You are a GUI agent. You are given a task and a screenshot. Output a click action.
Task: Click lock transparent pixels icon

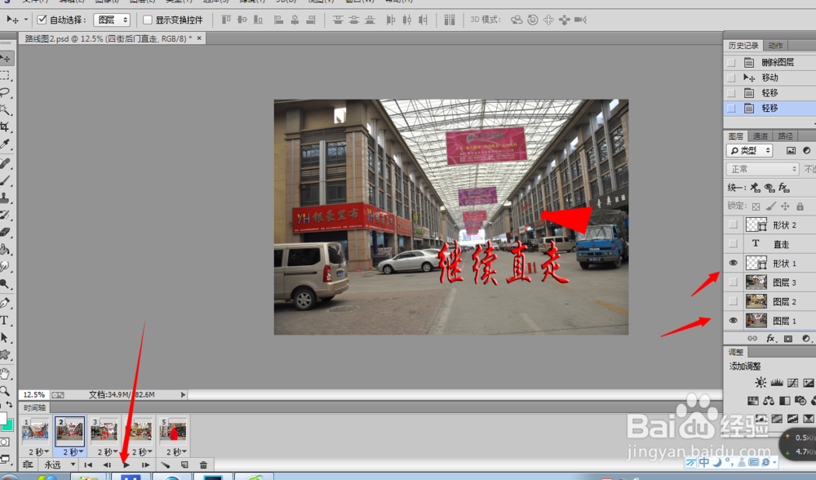(x=756, y=207)
